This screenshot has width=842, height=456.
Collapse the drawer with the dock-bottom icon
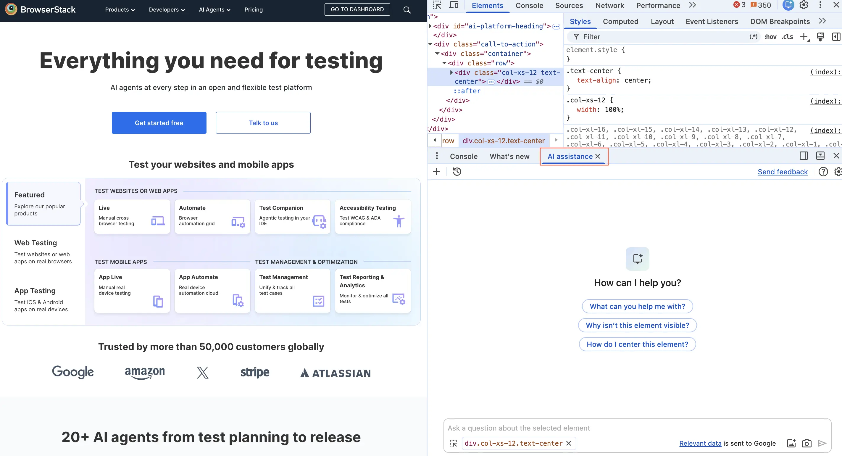coord(820,156)
